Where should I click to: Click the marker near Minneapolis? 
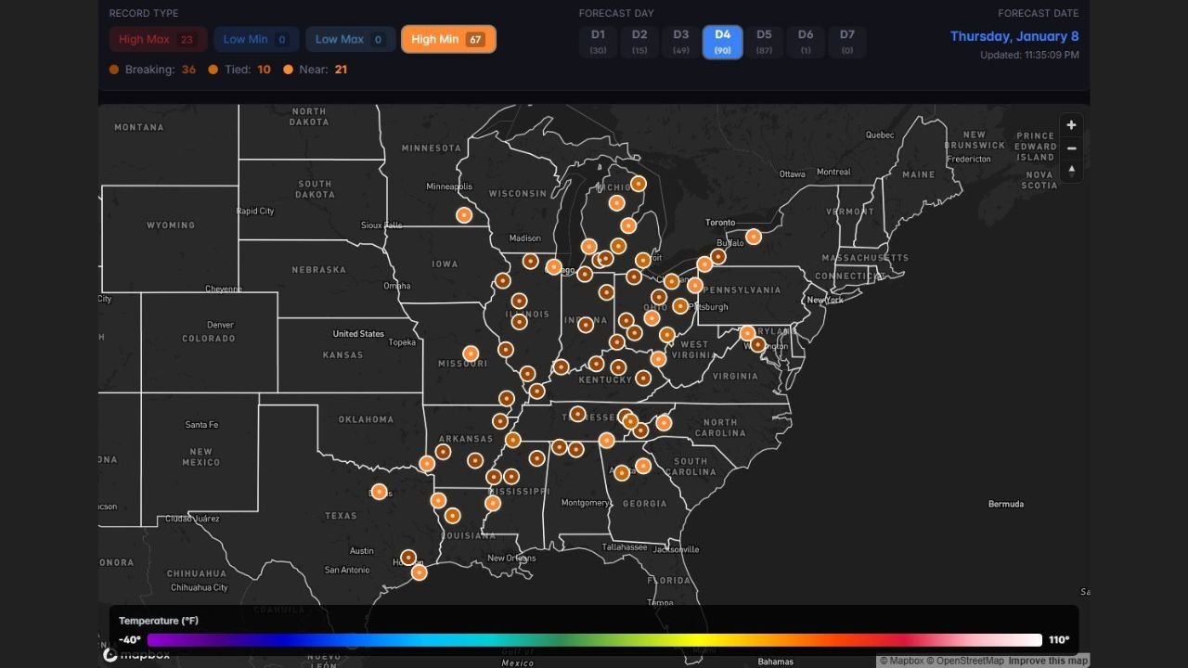coord(464,214)
